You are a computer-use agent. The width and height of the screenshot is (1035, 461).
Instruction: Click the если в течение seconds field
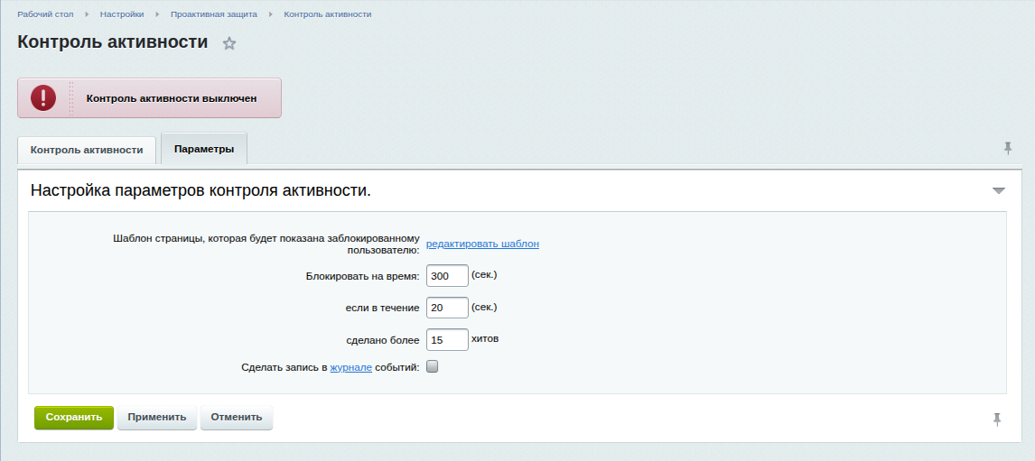coord(447,308)
